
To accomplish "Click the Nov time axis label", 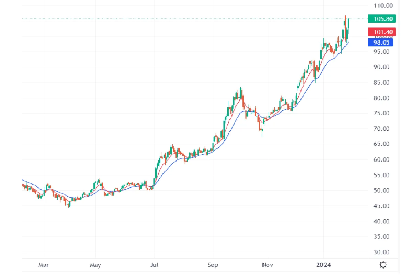I will coord(267,265).
